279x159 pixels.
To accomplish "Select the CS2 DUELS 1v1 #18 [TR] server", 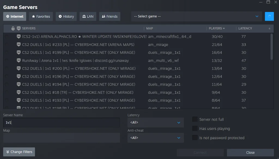I will pyautogui.click(x=137, y=92).
